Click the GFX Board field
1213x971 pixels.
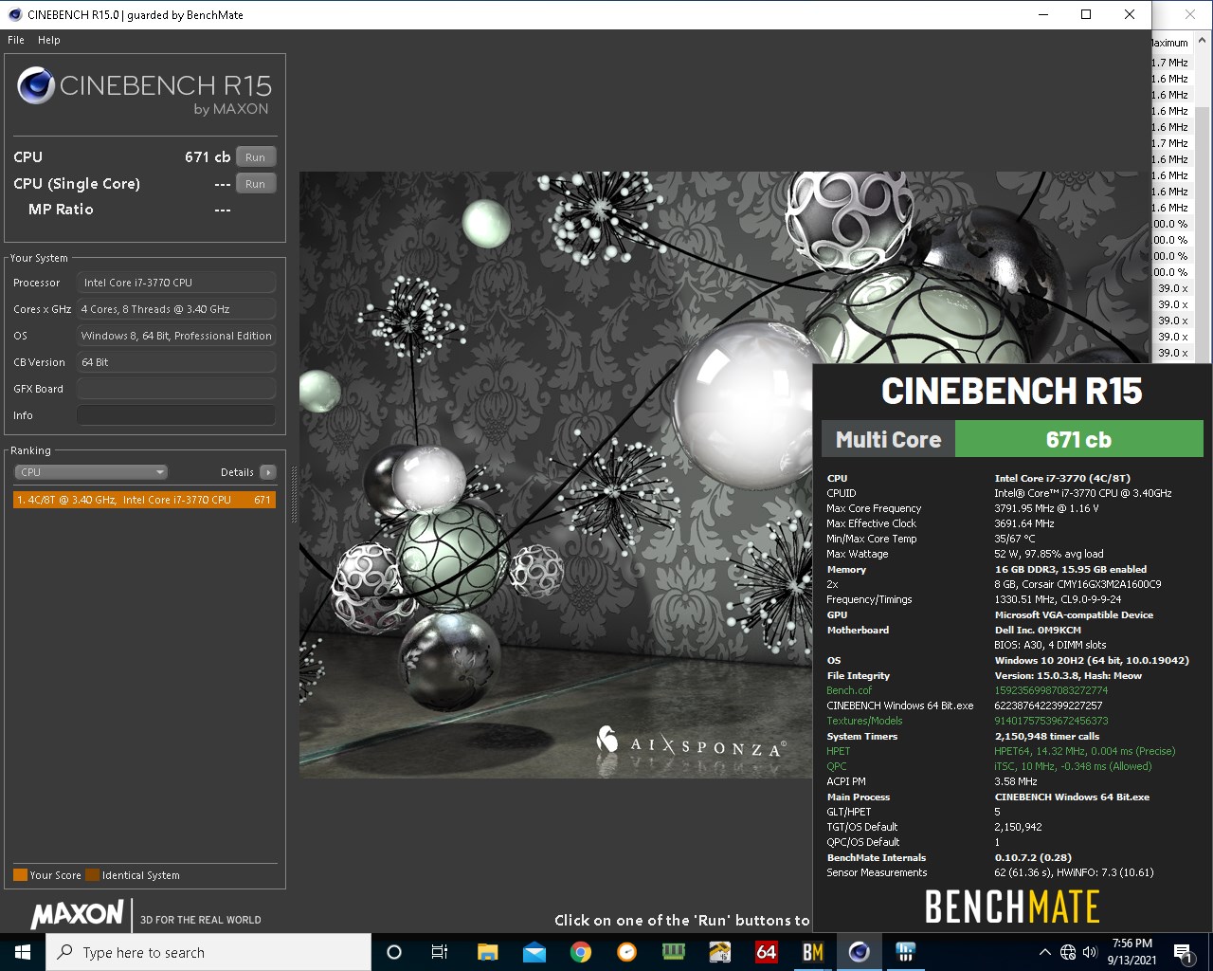tap(176, 389)
